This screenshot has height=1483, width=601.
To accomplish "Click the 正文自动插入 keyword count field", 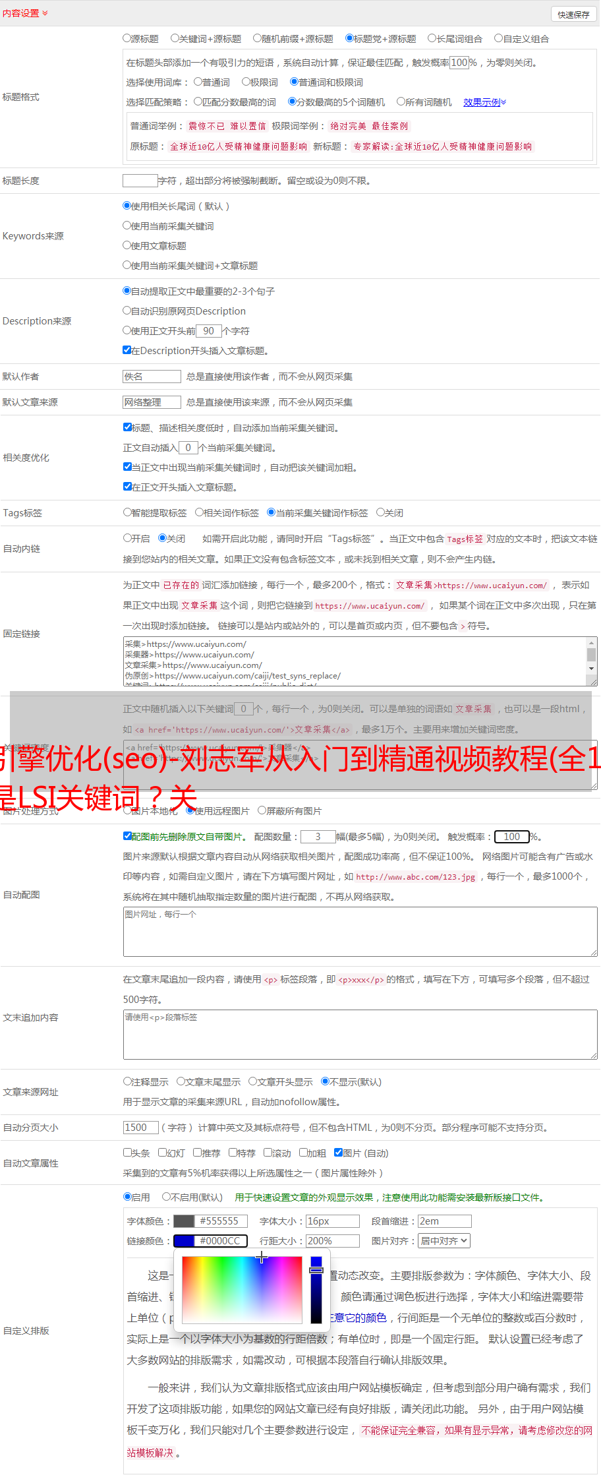I will (188, 448).
